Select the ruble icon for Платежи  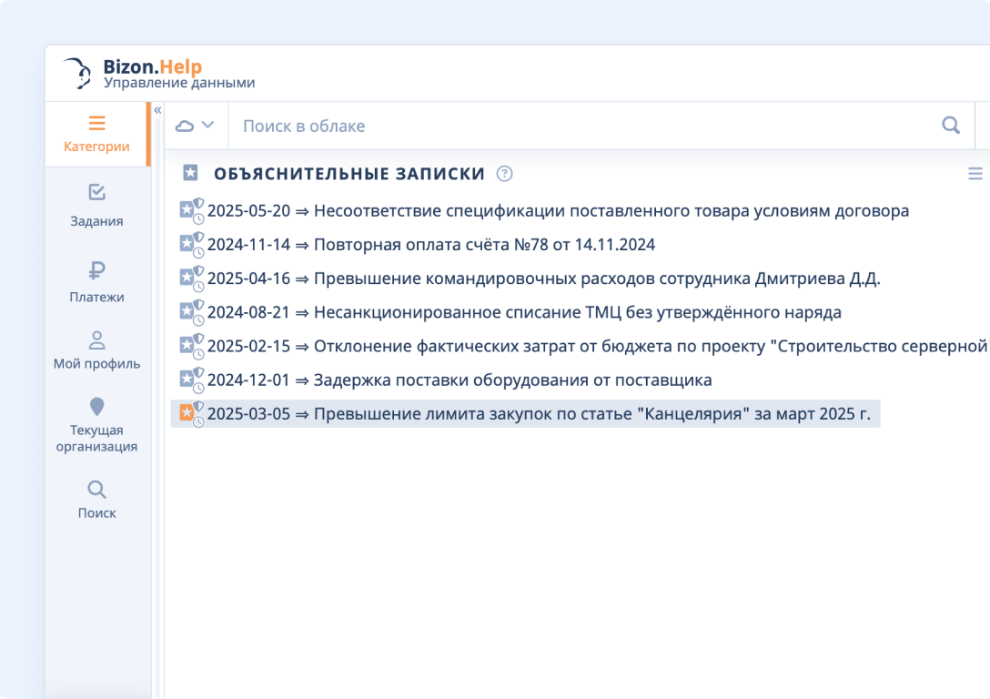96,268
